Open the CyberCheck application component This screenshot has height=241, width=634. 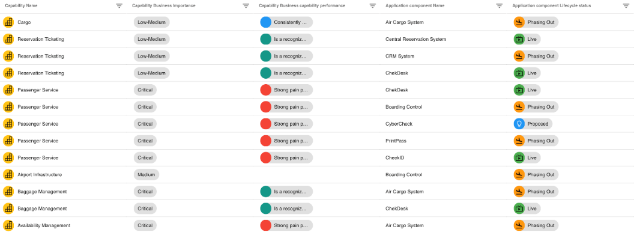[x=400, y=124]
